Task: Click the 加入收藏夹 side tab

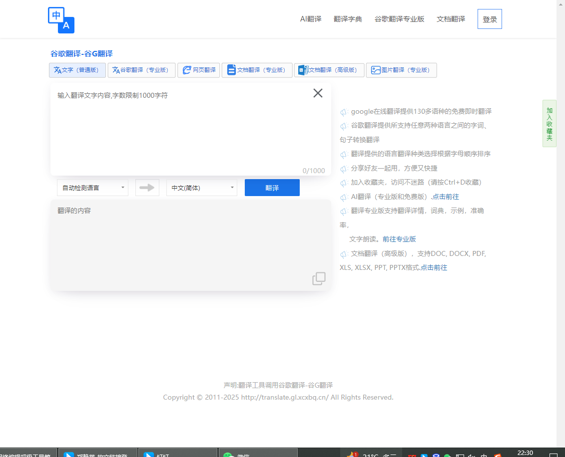Action: tap(550, 123)
